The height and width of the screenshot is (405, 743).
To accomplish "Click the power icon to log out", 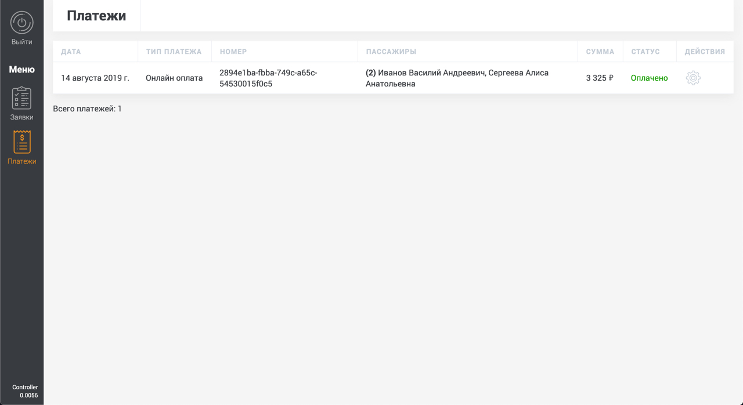I will [x=21, y=23].
